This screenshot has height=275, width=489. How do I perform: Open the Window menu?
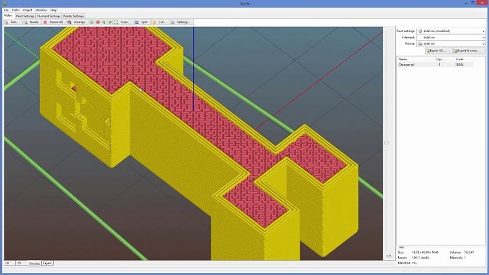click(x=41, y=10)
